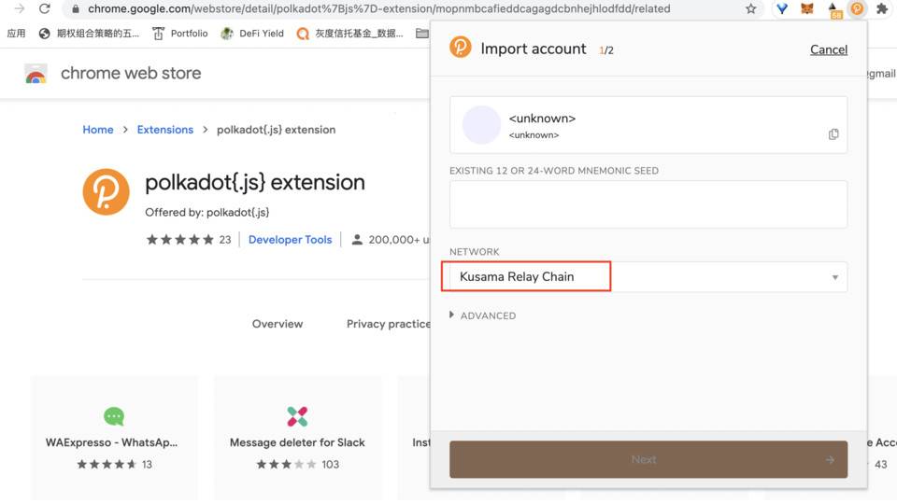Focus the mnemonic seed text field
Image resolution: width=897 pixels, height=504 pixels.
[x=648, y=204]
